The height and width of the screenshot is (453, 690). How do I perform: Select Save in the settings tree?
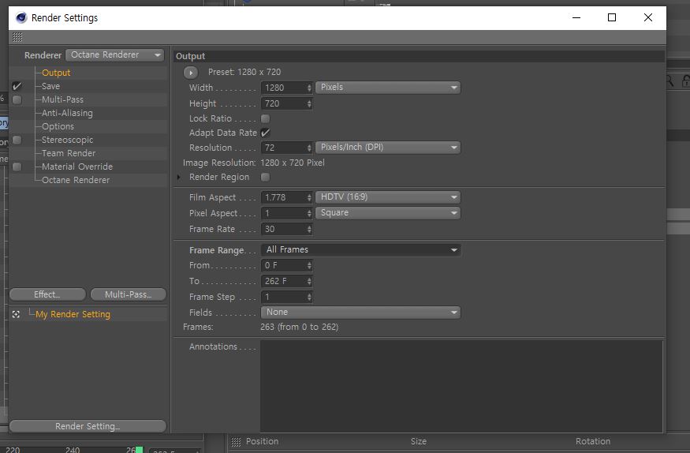point(50,86)
